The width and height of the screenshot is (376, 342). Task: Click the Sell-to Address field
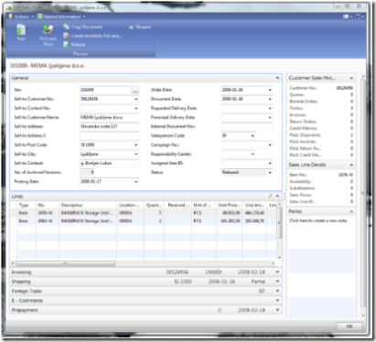point(109,126)
